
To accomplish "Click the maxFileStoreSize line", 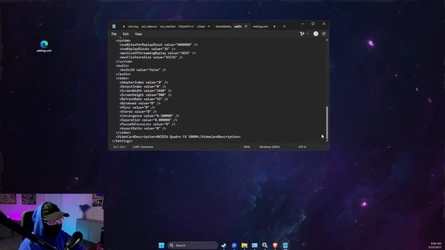I will (x=151, y=57).
